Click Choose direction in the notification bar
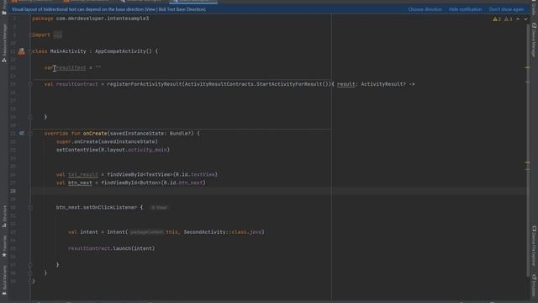 (425, 9)
